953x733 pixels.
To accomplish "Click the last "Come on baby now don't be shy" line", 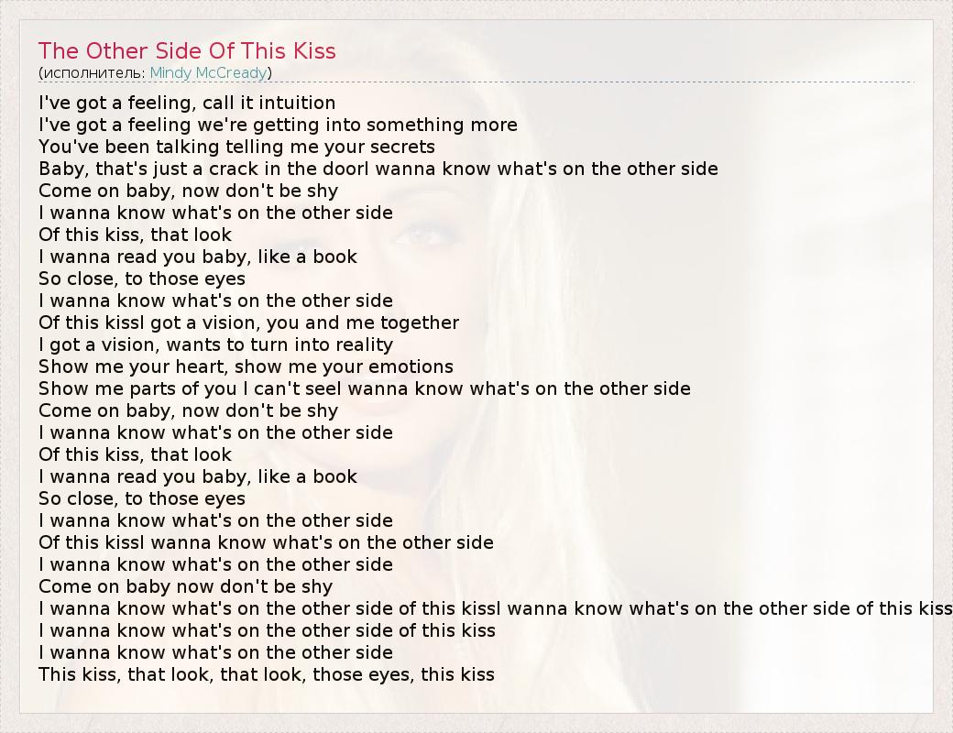I will coord(185,586).
